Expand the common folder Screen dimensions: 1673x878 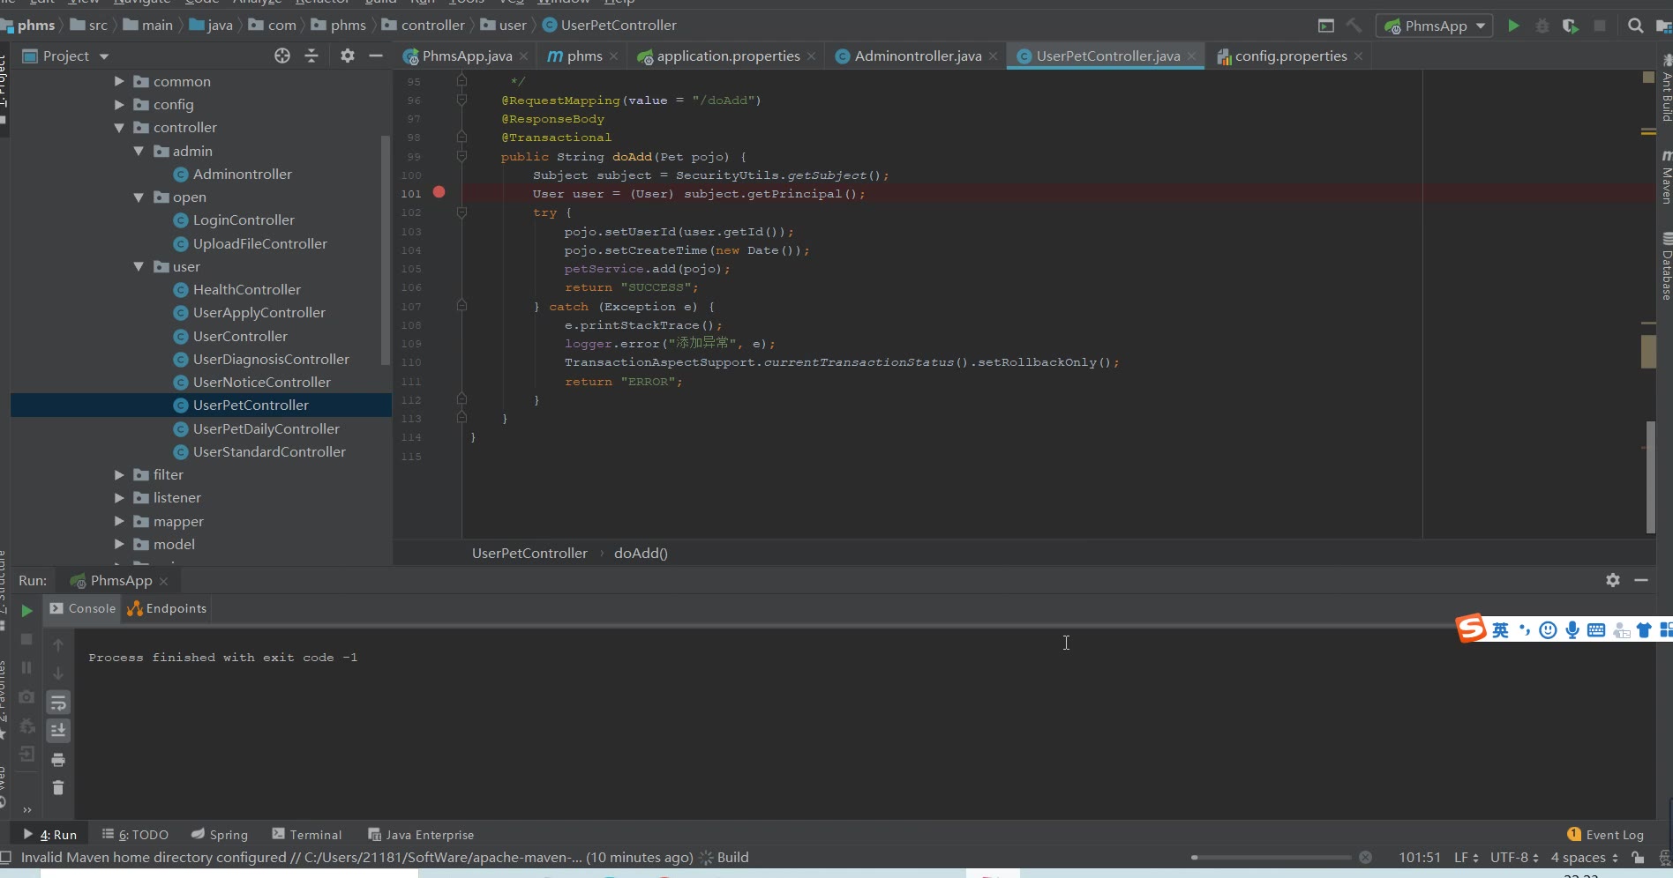[119, 81]
